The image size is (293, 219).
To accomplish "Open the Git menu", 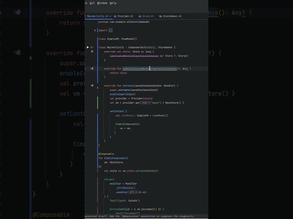I will point(92,3).
